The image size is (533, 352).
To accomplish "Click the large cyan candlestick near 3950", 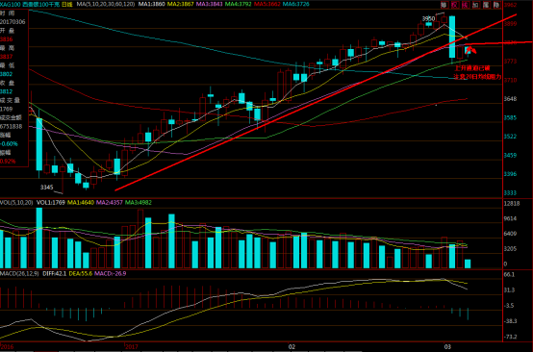I will [x=452, y=37].
